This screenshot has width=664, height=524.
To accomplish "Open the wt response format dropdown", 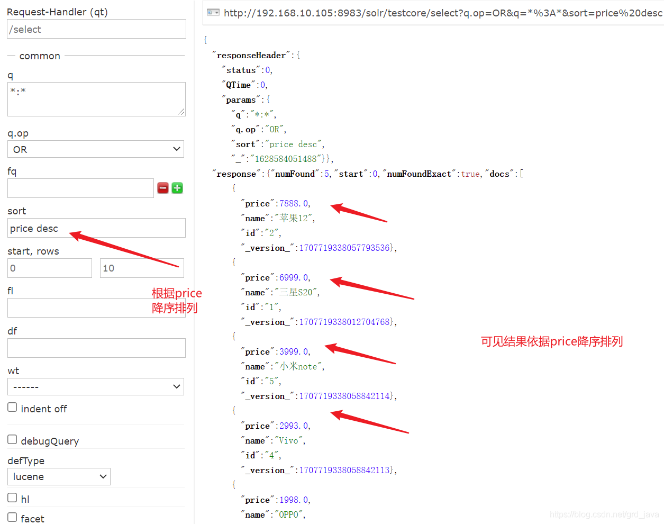I will click(96, 387).
